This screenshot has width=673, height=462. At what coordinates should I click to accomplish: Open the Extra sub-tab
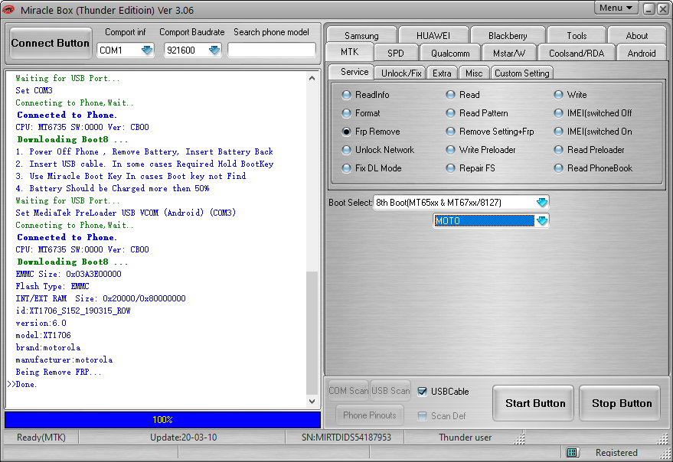[442, 73]
